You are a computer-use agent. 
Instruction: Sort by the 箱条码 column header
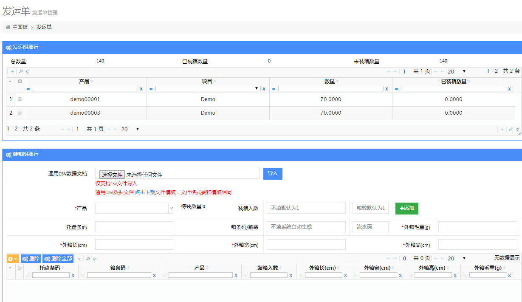pos(118,268)
